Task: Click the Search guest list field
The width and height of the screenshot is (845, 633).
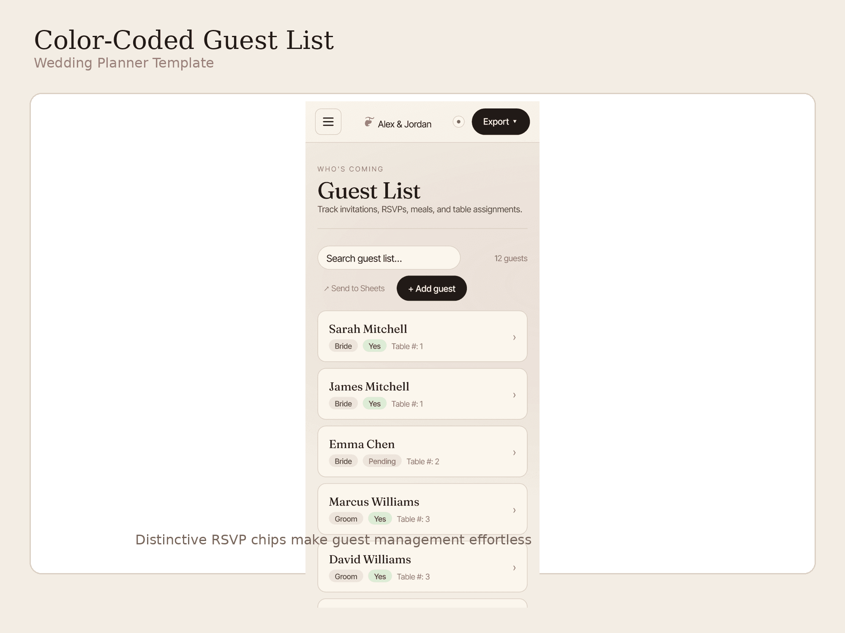Action: click(x=389, y=258)
